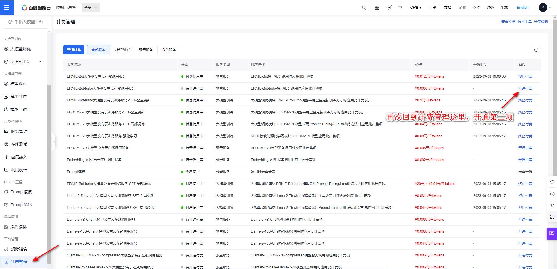Viewport: 557px width, 269px height.
Task: Click 终止付费 for ERNIE-Bot online service
Action: (525, 76)
